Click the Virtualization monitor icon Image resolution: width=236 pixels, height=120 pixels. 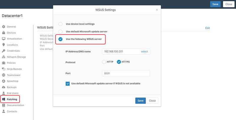pyautogui.click(x=4, y=39)
